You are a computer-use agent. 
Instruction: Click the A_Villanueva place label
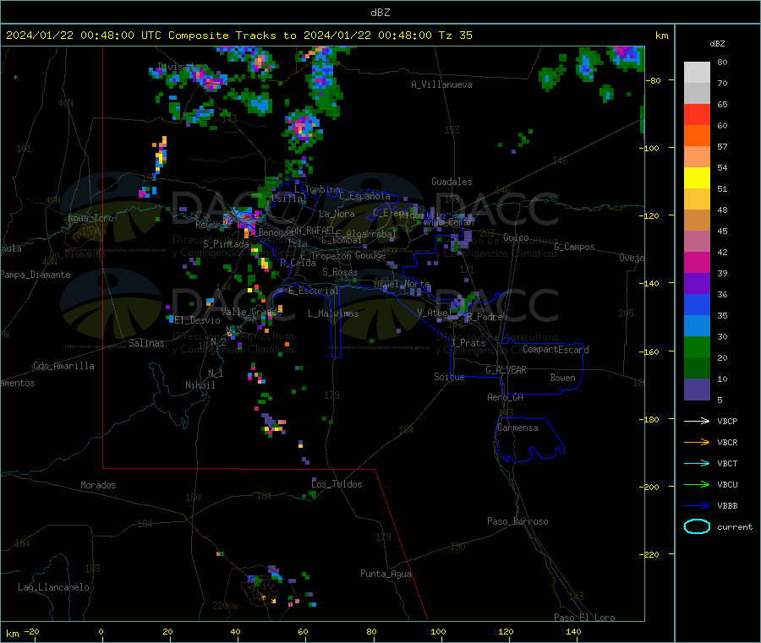point(441,84)
